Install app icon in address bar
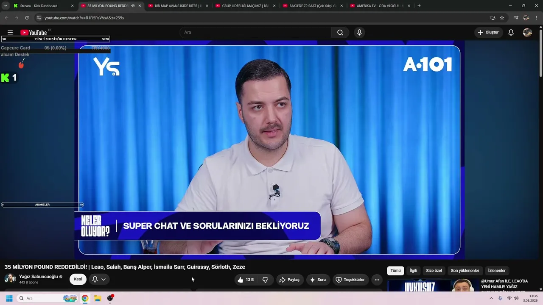This screenshot has width=543, height=305. tap(493, 18)
